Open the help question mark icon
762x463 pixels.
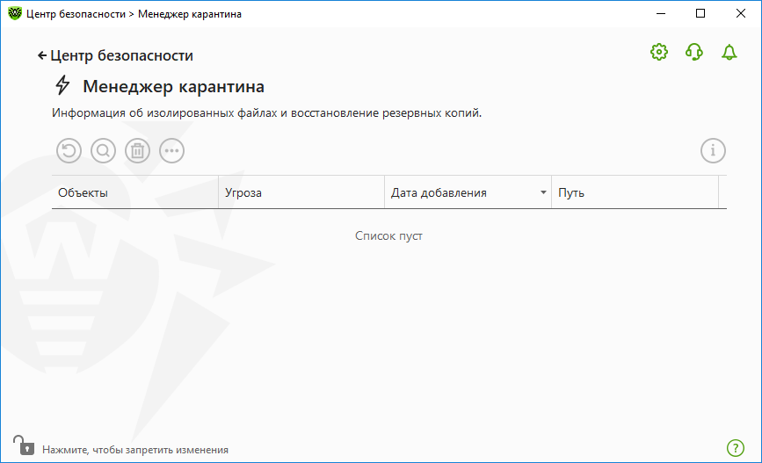736,448
